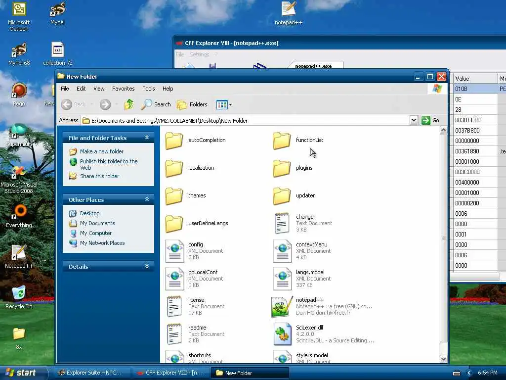This screenshot has height=380, width=506.
Task: Select the Everything desktop shortcut
Action: [19, 216]
